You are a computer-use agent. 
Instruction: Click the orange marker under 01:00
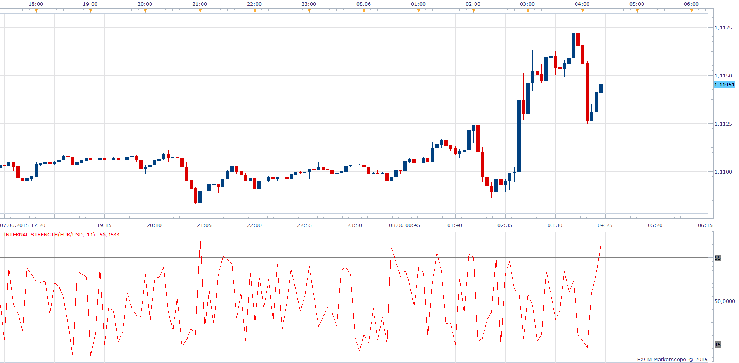click(419, 10)
